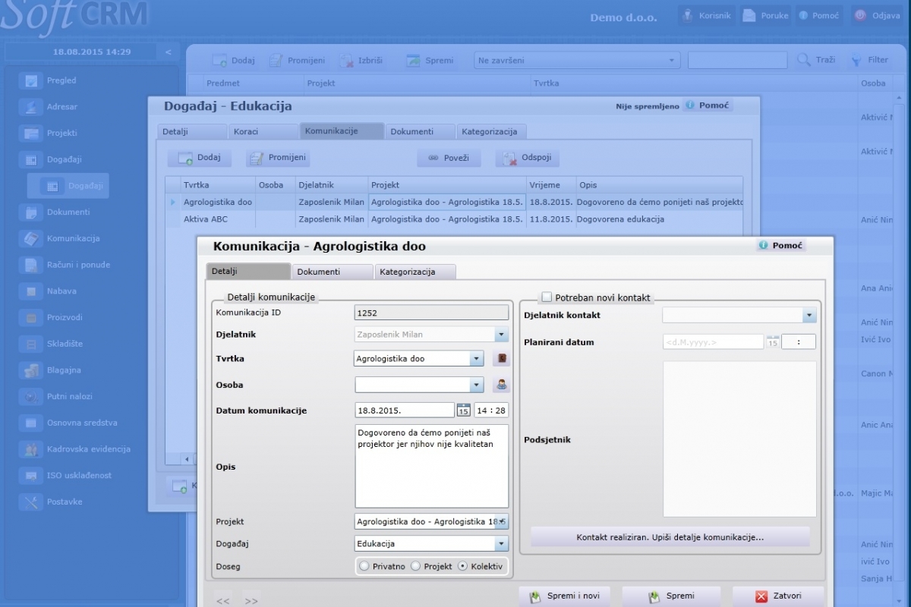Open calendar icon for Datum komunikacije
This screenshot has width=911, height=607.
[x=464, y=410]
